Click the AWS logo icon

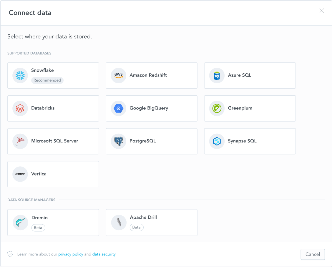point(118,75)
